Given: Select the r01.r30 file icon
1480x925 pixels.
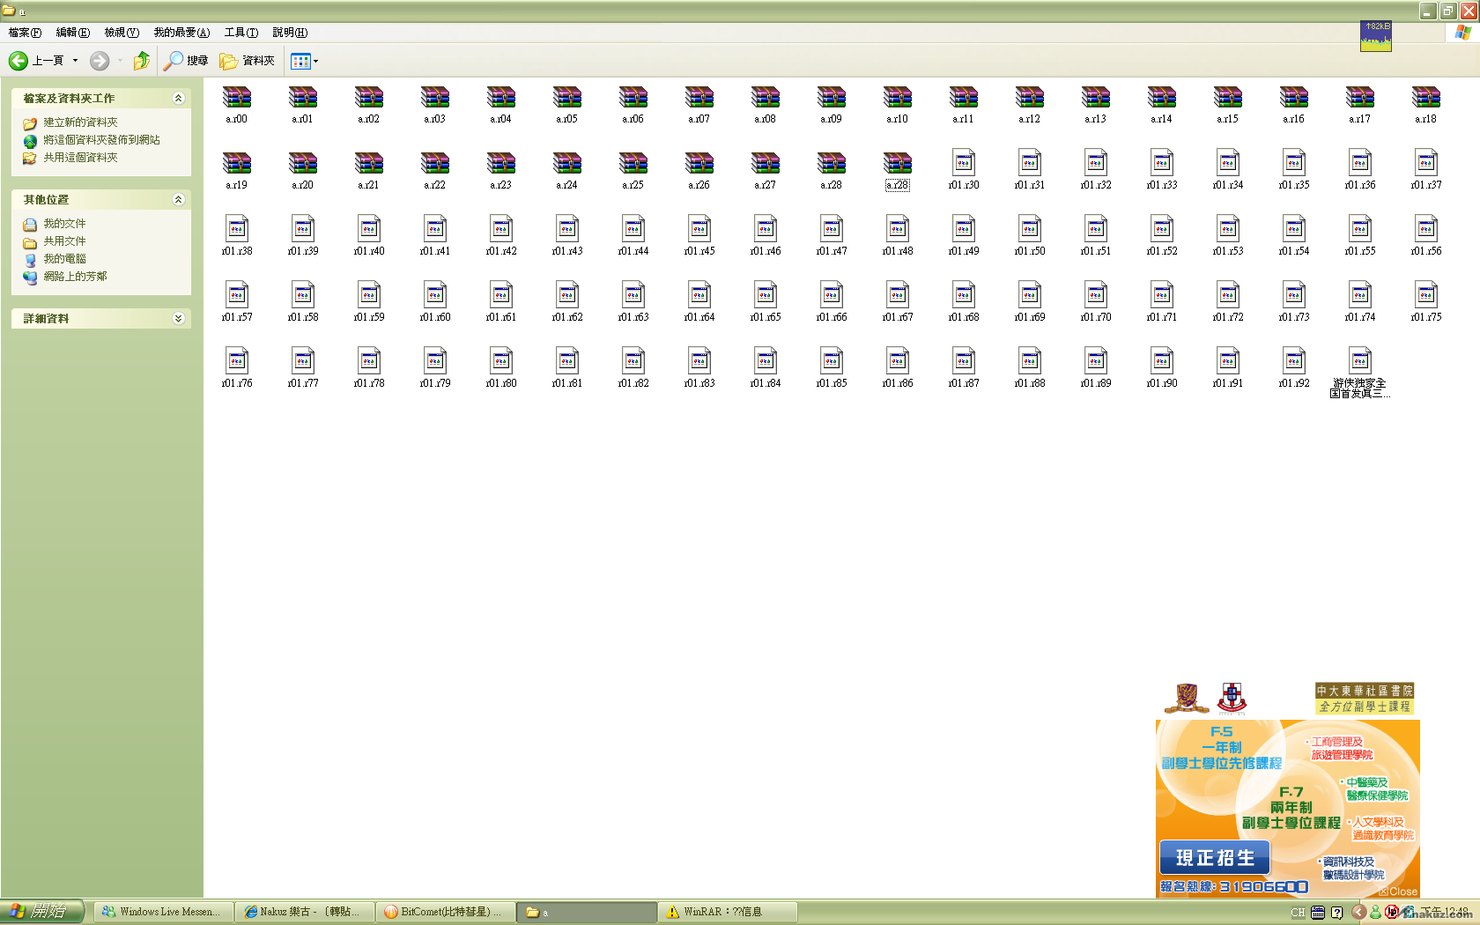Looking at the screenshot, I should pyautogui.click(x=963, y=165).
